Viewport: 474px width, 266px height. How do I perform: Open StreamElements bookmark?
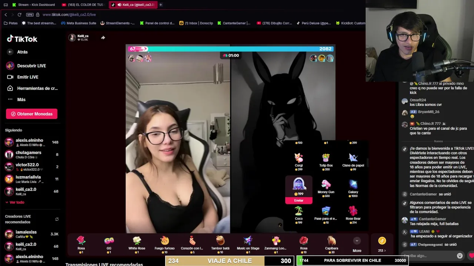pyautogui.click(x=117, y=23)
